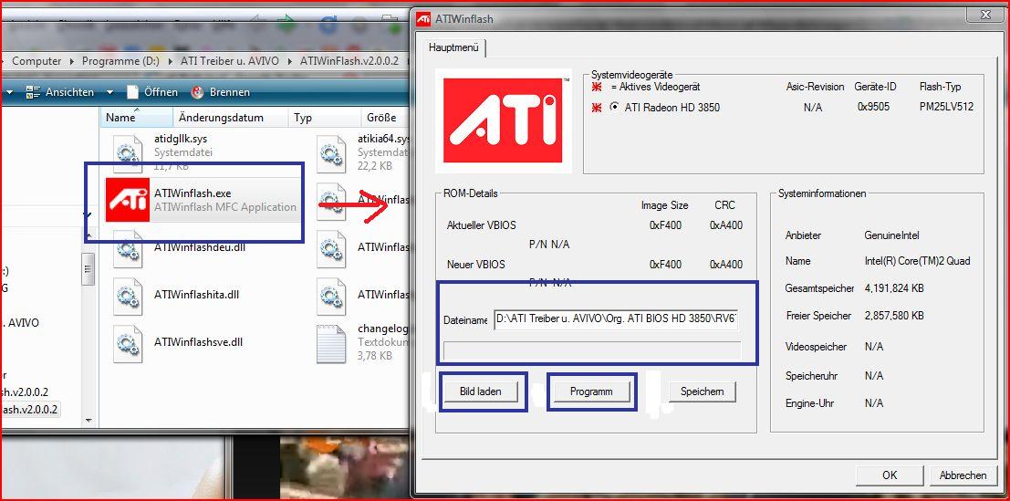Click ATI Treiber u. AVIVO in address bar
The width and height of the screenshot is (1010, 501).
pos(230,61)
